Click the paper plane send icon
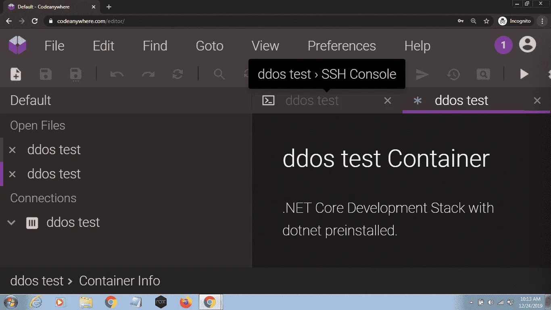Image resolution: width=551 pixels, height=310 pixels. coord(422,74)
